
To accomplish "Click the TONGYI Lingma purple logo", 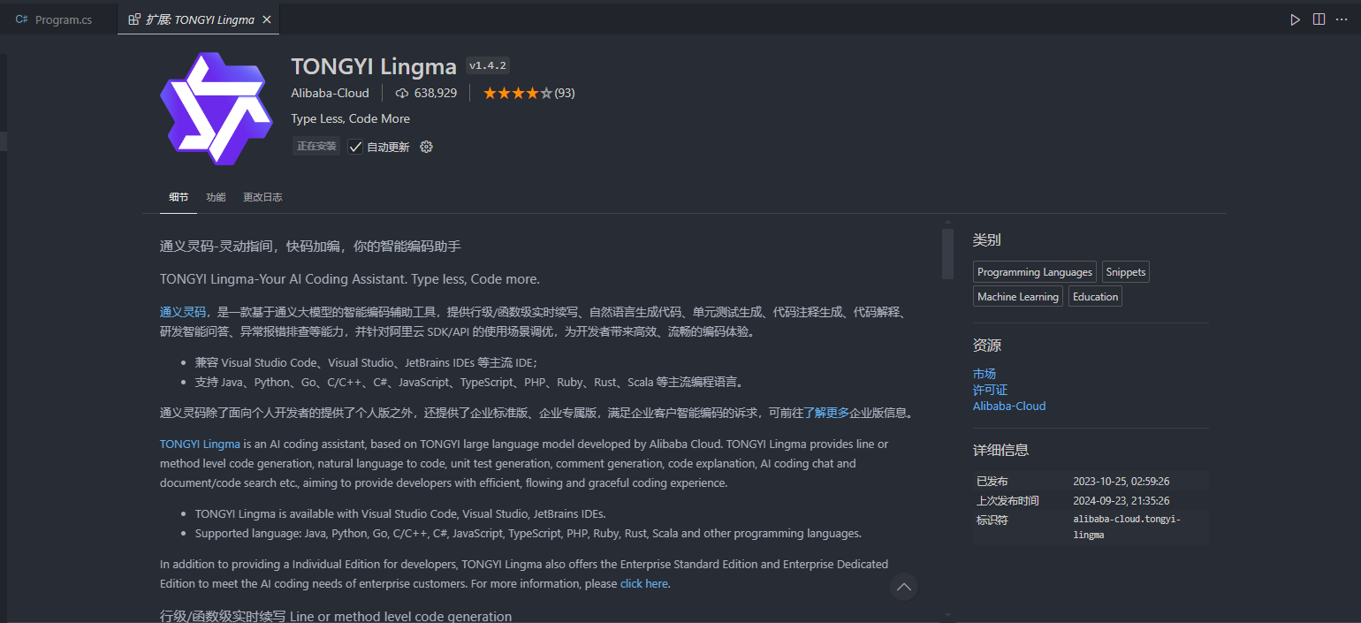I will click(217, 109).
